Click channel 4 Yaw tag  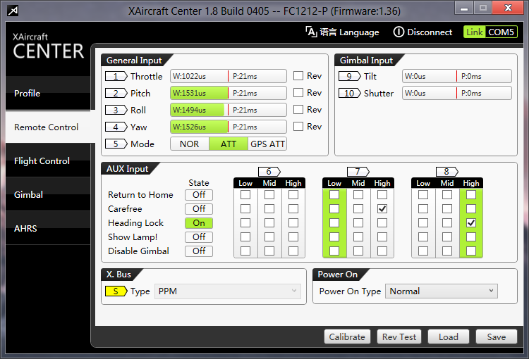click(x=116, y=127)
